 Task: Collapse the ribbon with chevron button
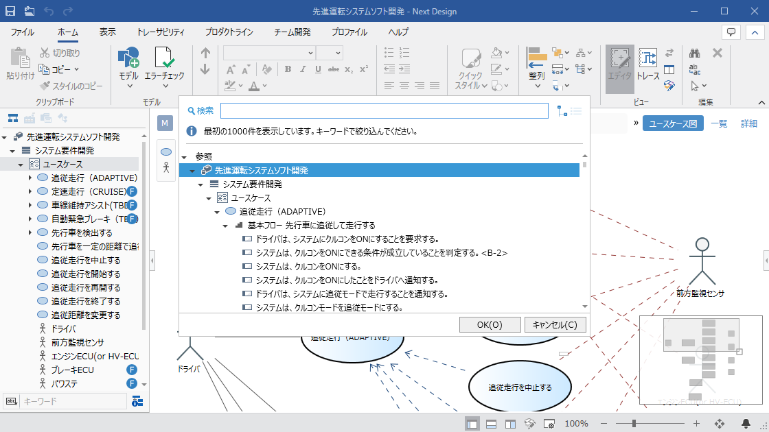click(x=755, y=32)
